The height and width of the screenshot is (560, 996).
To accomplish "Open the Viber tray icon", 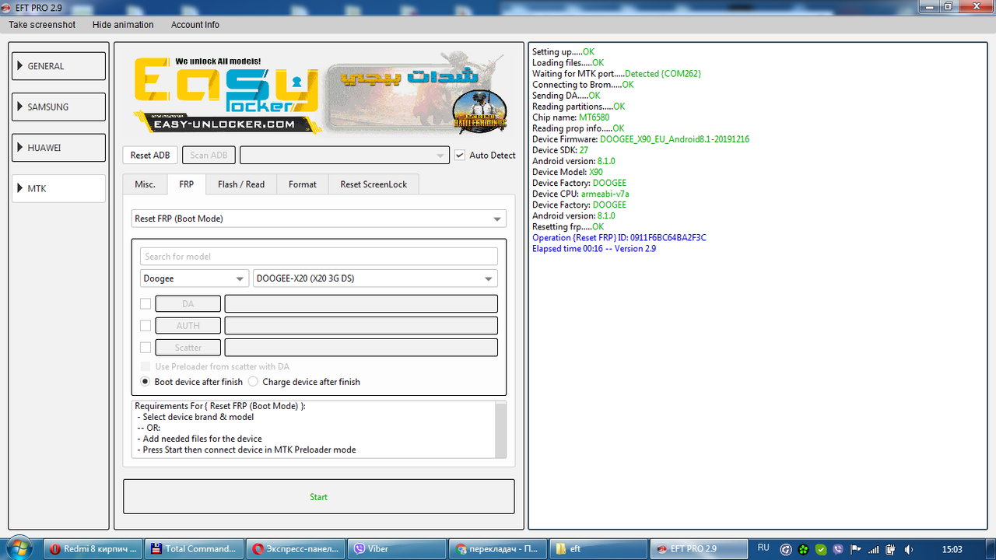I will tap(837, 549).
